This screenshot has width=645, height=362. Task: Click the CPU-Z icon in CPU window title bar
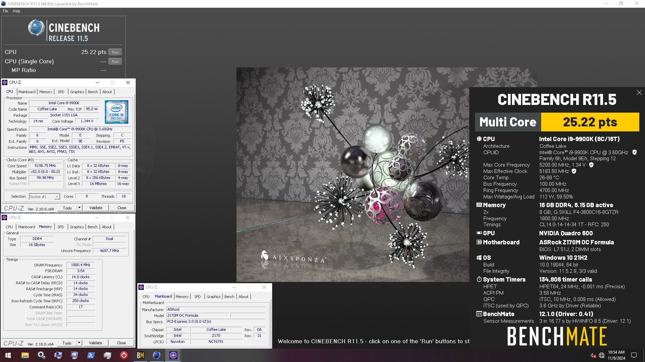[5, 82]
